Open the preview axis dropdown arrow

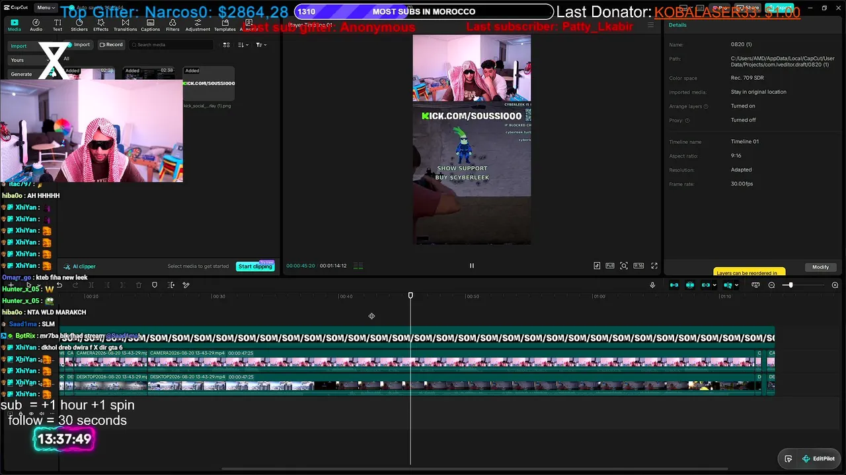738,286
